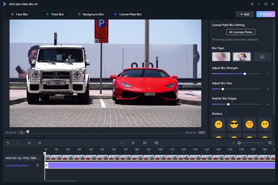Viewport: 278px width, 185px height.
Task: Click the timeline playhead at 0f
Action: tap(45, 153)
